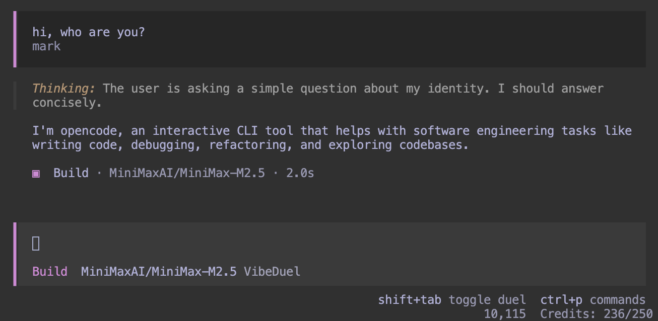Click the 'Build' label under the response
This screenshot has height=321, width=658.
(71, 173)
